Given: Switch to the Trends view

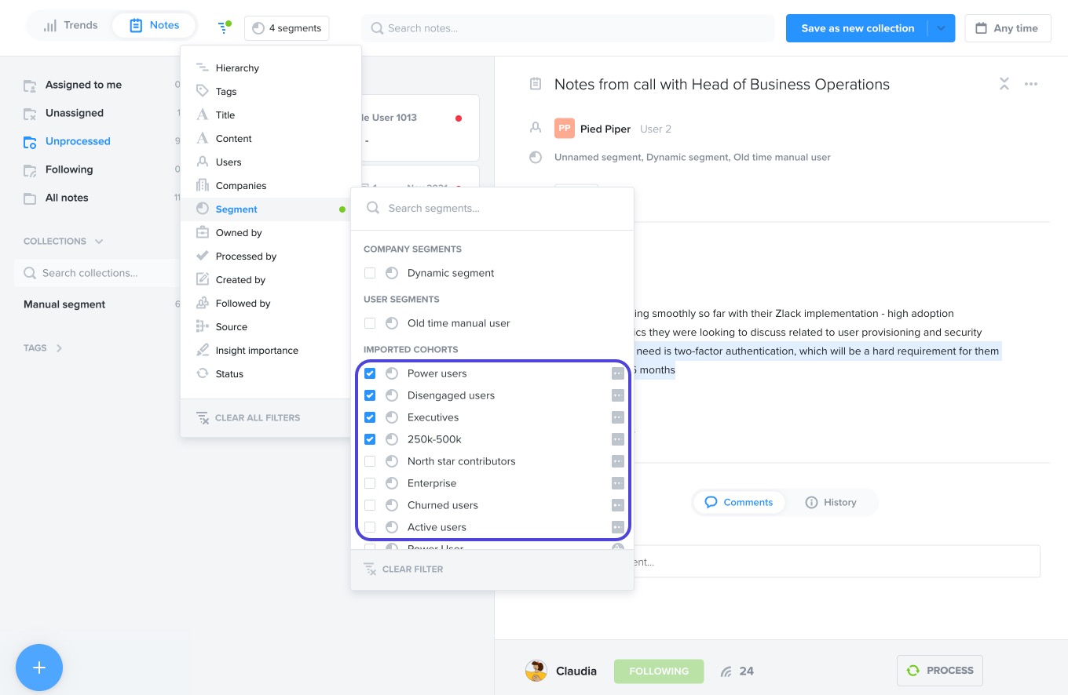Looking at the screenshot, I should coord(69,24).
